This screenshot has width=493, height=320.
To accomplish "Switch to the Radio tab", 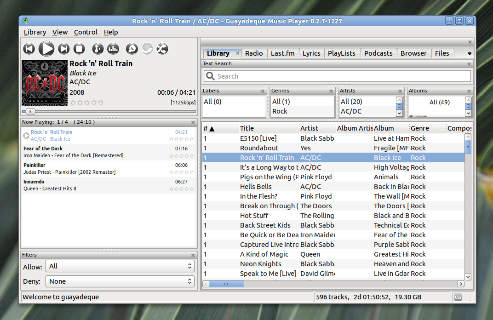I will (x=254, y=53).
